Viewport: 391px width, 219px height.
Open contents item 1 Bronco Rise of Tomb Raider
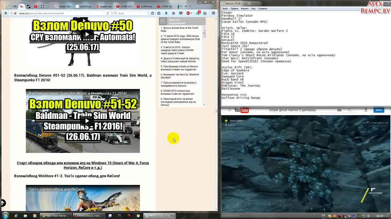coord(180,29)
